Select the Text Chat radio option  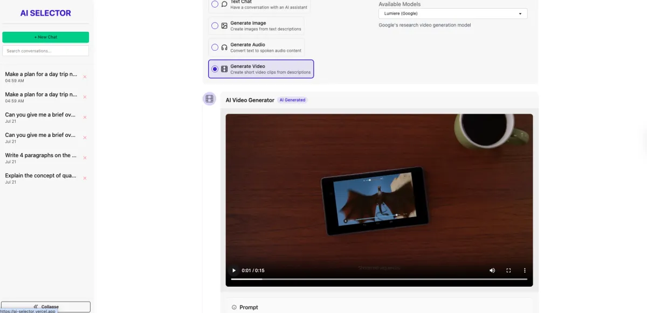coord(215,4)
